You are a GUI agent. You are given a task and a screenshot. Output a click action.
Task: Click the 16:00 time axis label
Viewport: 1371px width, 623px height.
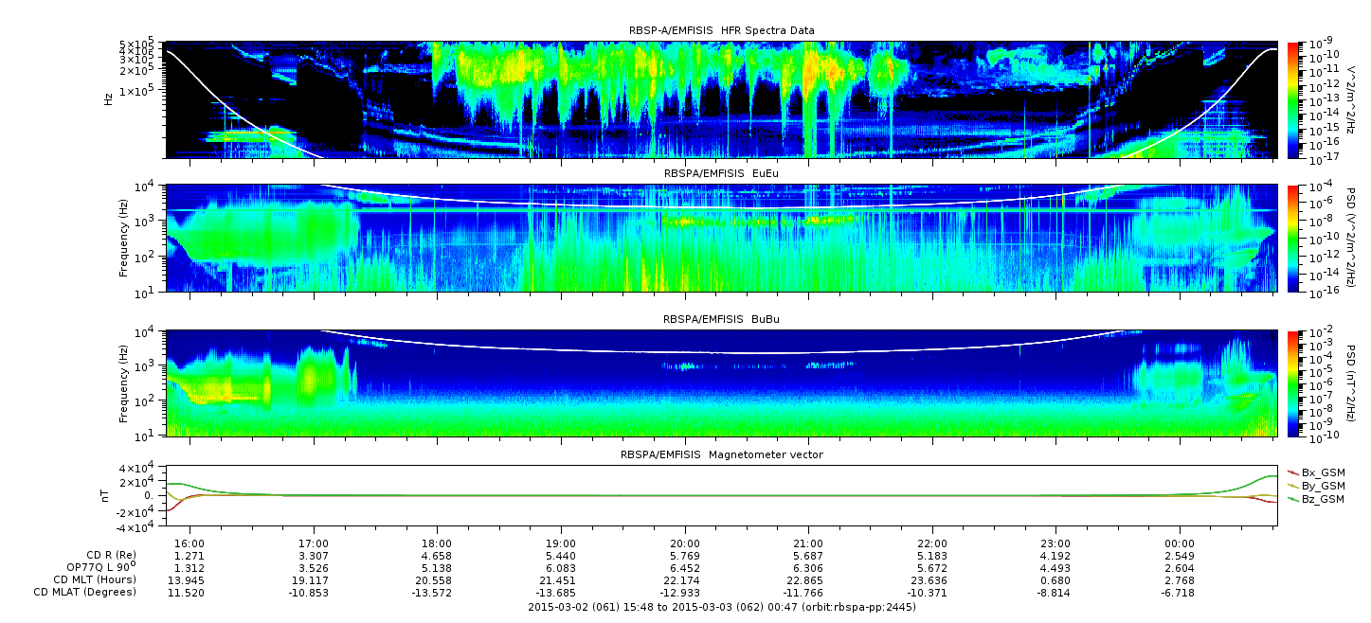[x=190, y=543]
